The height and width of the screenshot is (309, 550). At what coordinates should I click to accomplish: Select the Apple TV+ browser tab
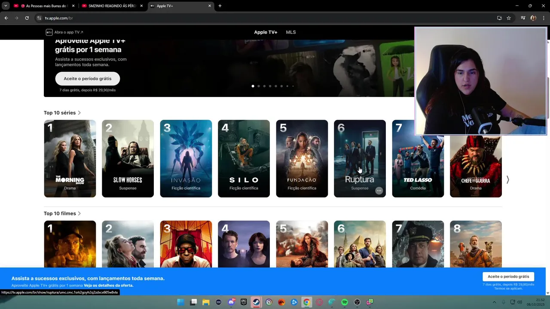[x=181, y=6]
